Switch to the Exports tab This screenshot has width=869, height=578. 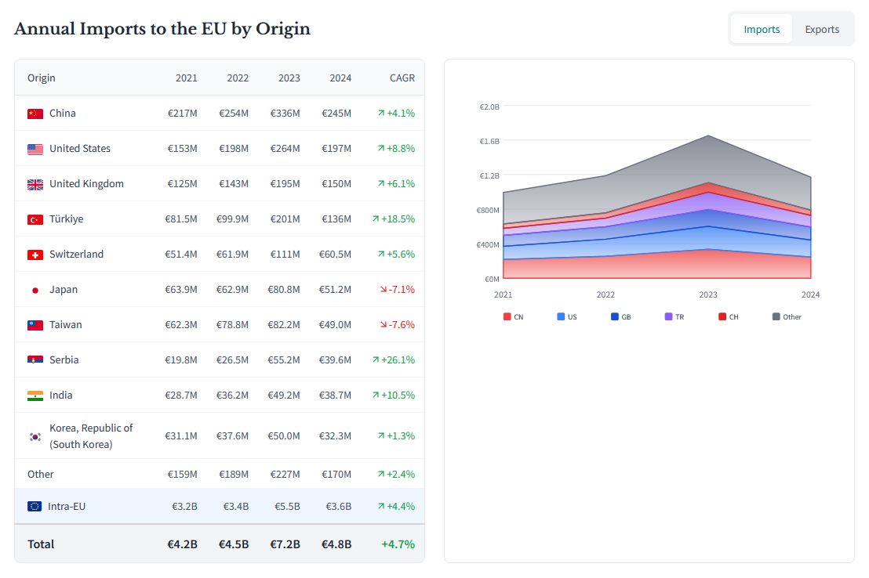(822, 28)
